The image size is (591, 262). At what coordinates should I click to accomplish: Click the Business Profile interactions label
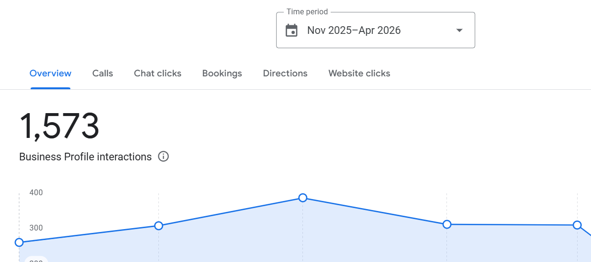[85, 157]
